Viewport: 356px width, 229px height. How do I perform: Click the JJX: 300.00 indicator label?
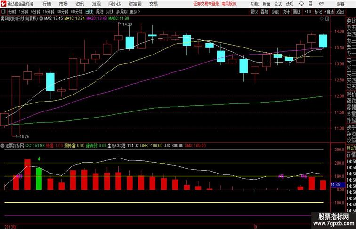pos(173,146)
